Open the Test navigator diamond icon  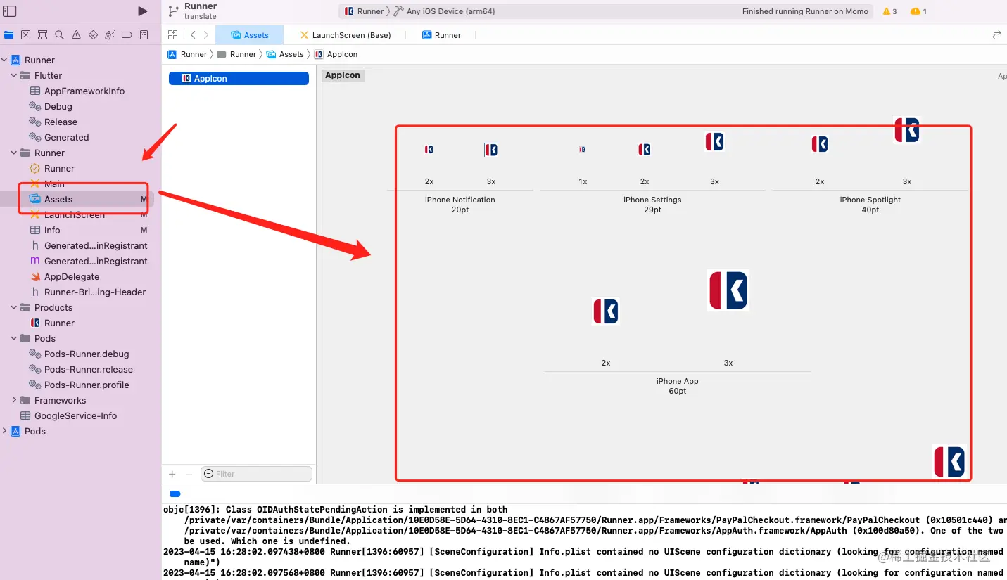(93, 34)
